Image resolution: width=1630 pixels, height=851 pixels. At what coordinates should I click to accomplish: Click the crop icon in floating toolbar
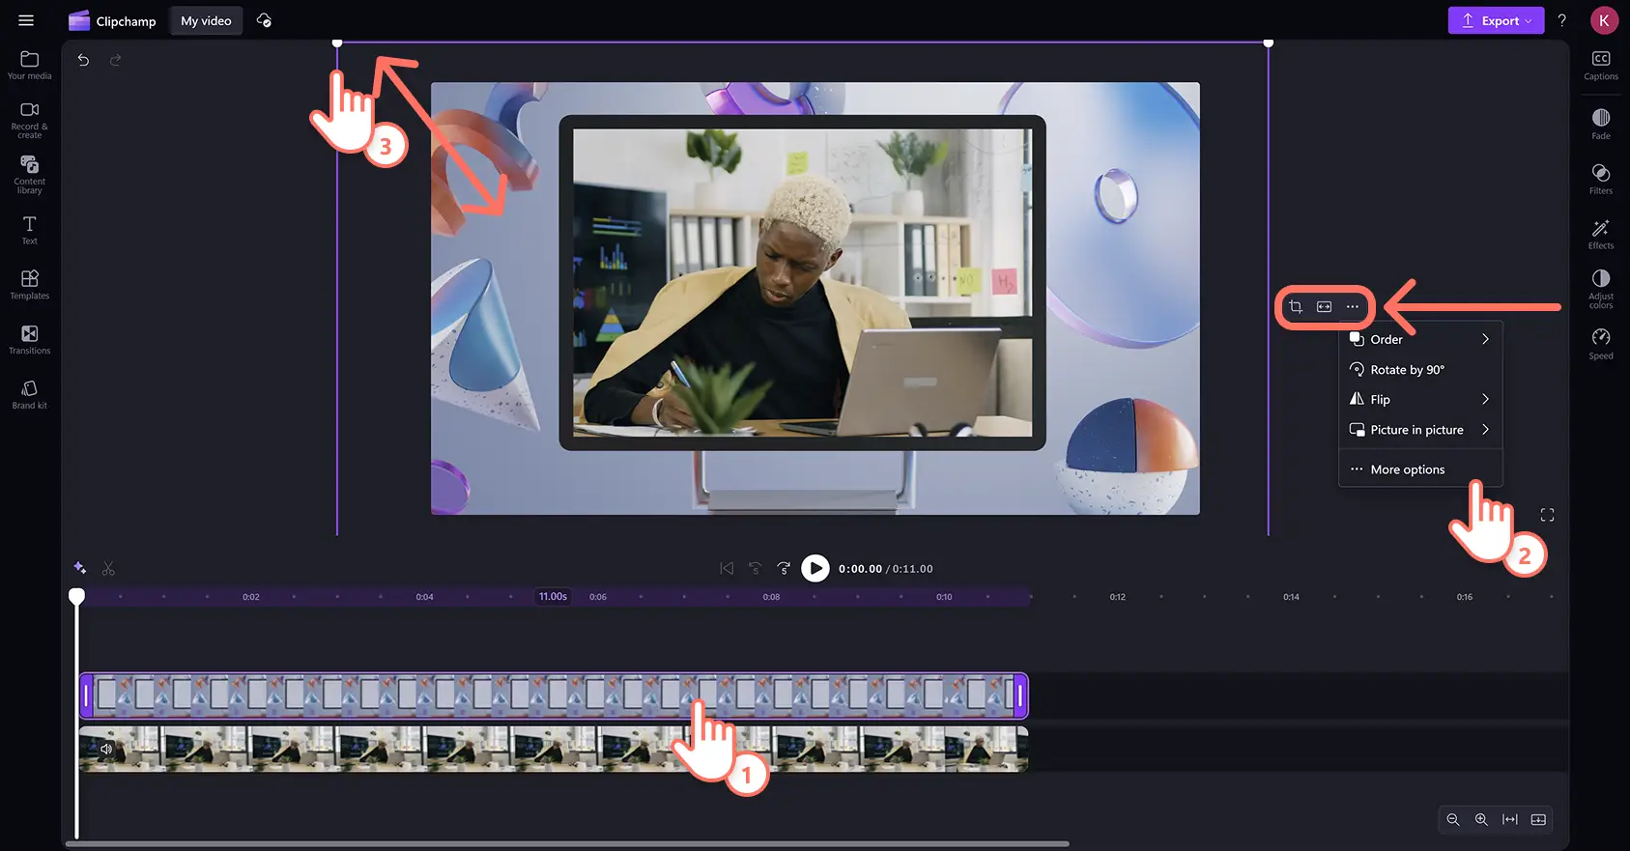coord(1296,307)
